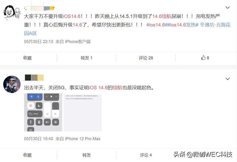The image size is (237, 162).
Task: Expand the second post's chevron menu
Action: point(228,79)
